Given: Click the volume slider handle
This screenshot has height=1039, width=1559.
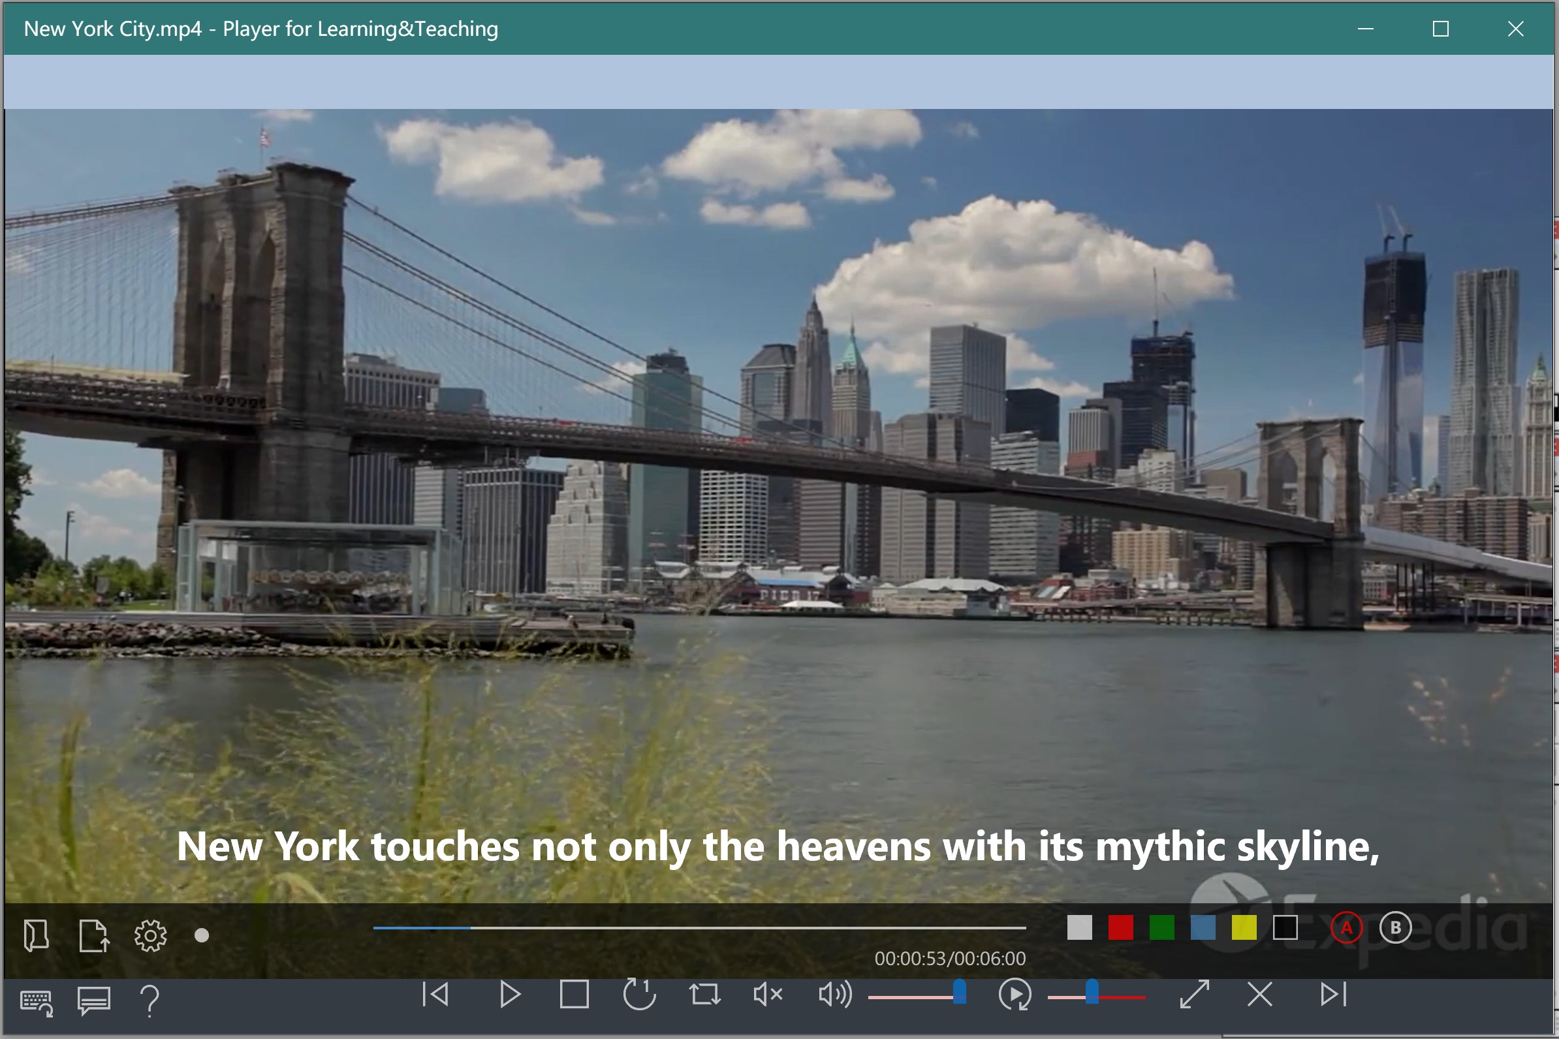Looking at the screenshot, I should click(959, 993).
